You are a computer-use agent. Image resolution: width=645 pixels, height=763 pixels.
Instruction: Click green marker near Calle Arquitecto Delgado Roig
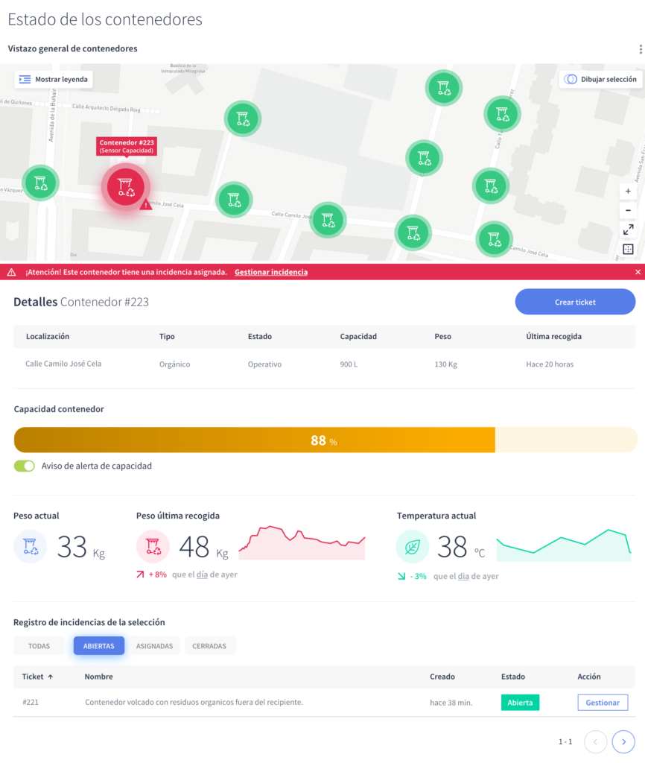tap(243, 118)
